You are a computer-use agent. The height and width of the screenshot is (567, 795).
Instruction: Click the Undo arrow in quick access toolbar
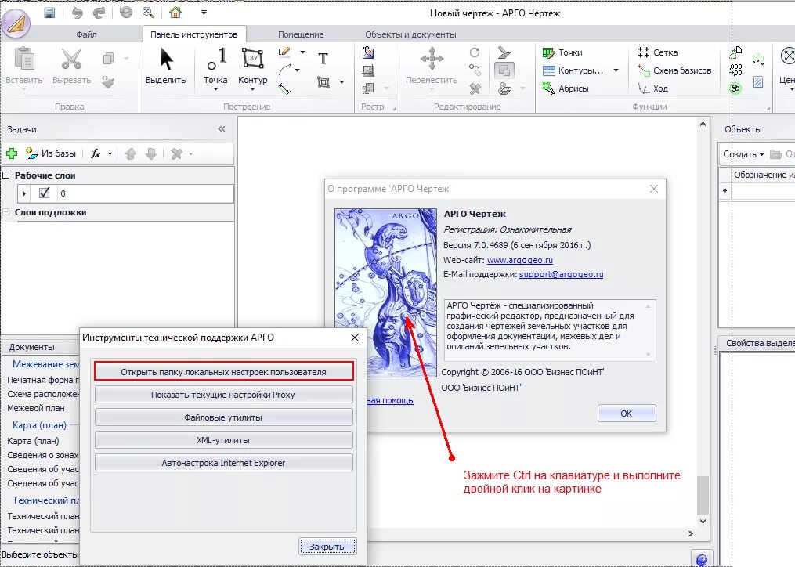(x=77, y=13)
